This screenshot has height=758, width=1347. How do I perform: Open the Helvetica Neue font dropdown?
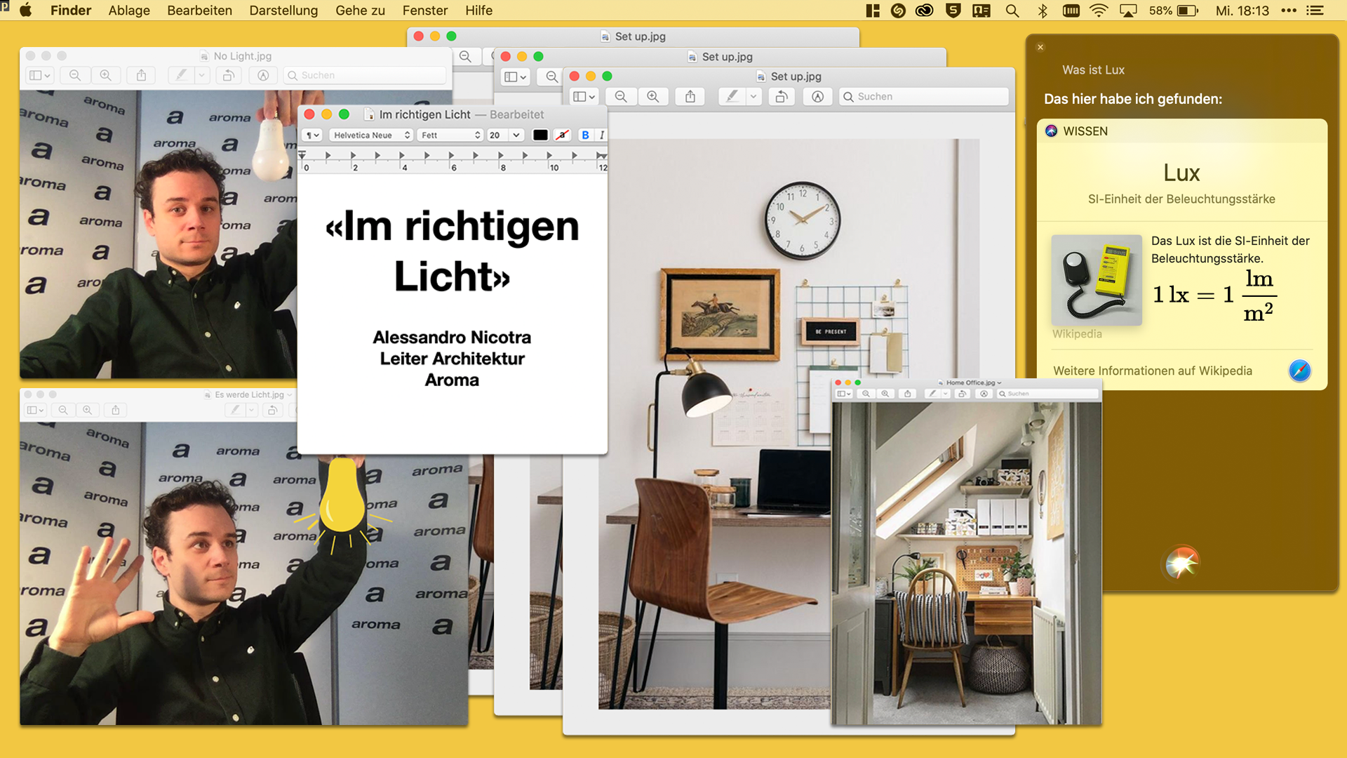coord(372,135)
